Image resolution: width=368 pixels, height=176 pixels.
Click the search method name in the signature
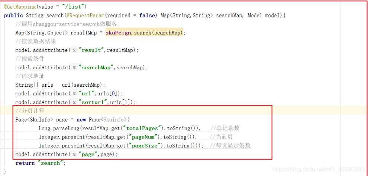[x=55, y=16]
